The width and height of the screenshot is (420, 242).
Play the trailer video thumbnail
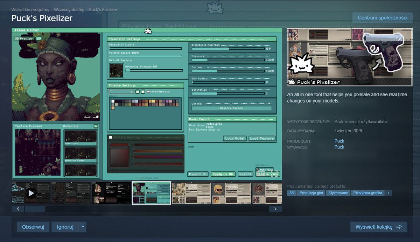tap(31, 193)
